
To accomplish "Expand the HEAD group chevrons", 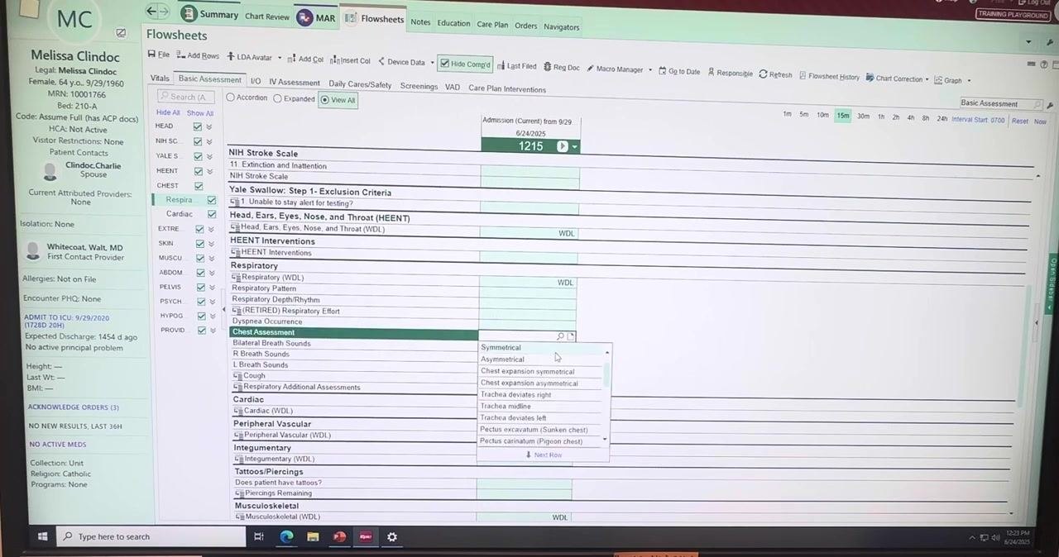I will [209, 127].
